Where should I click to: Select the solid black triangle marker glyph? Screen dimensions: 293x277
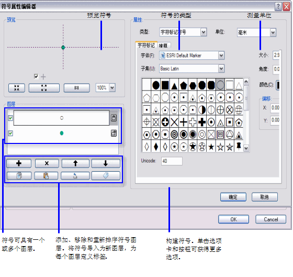tap(174, 86)
